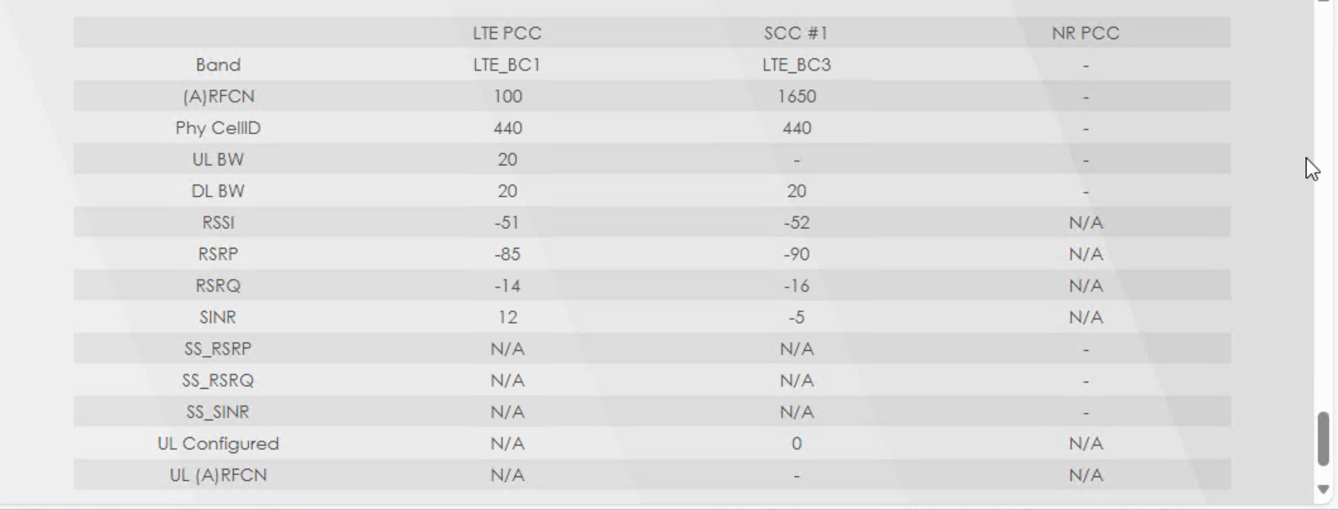Click the NR PCC column header
Image resolution: width=1338 pixels, height=510 pixels.
[x=1085, y=33]
